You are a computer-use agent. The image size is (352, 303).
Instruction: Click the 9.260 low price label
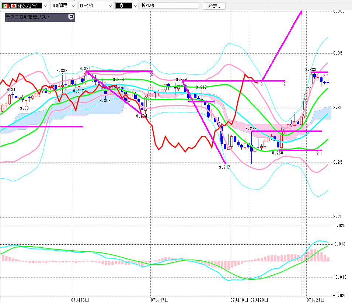pos(278,153)
